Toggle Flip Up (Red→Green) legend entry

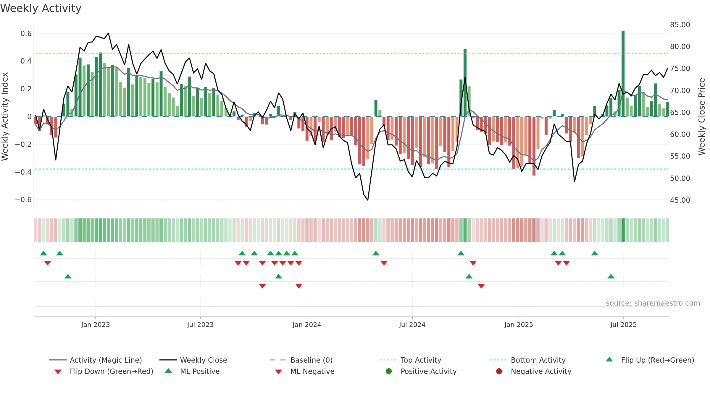tap(650, 360)
